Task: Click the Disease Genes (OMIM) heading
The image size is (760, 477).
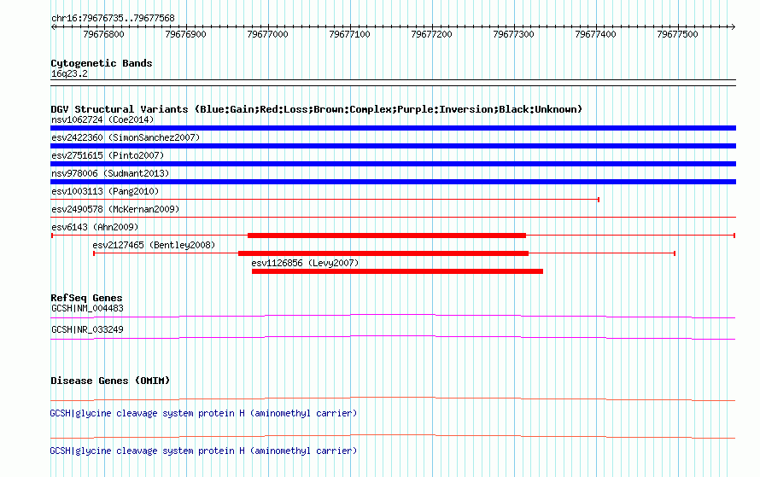Action: 110,381
